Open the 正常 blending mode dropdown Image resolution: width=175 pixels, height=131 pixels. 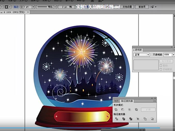148,55
